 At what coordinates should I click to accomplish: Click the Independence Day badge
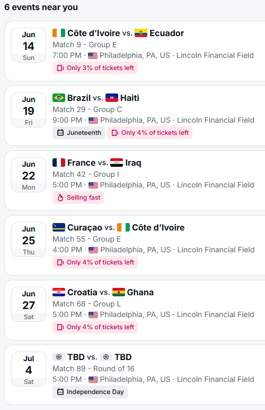point(90,392)
